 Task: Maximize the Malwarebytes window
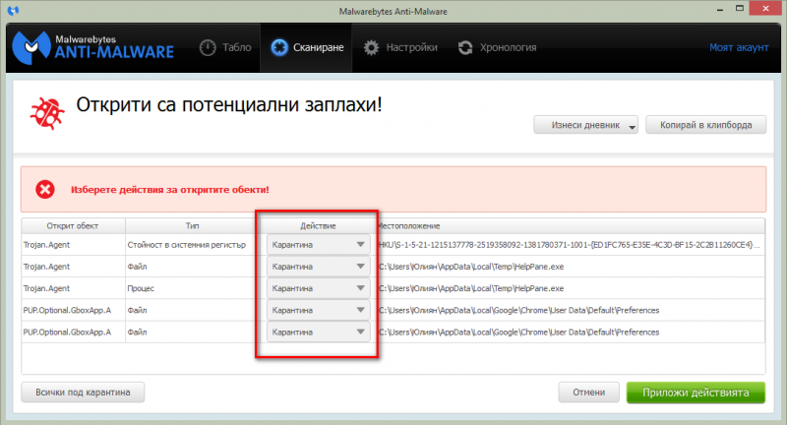click(740, 9)
